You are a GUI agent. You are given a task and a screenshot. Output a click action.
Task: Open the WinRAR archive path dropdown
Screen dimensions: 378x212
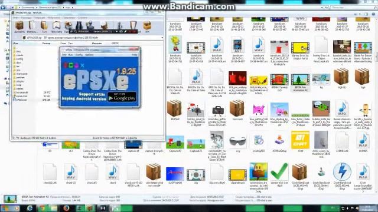162,38
